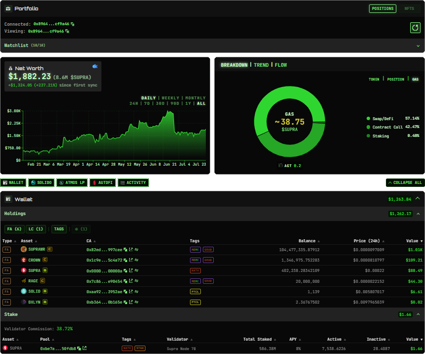Click the Staking legend dot

(x=368, y=135)
